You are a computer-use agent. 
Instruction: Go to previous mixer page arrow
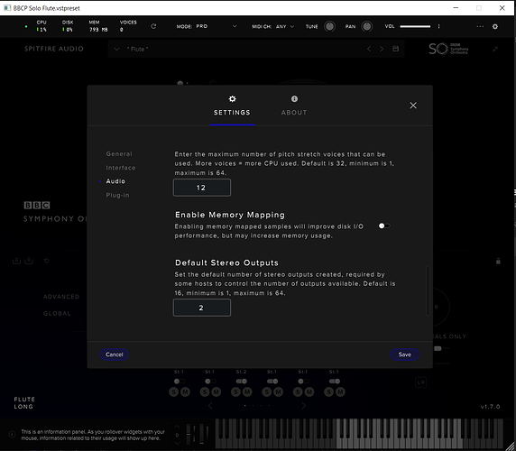point(210,406)
